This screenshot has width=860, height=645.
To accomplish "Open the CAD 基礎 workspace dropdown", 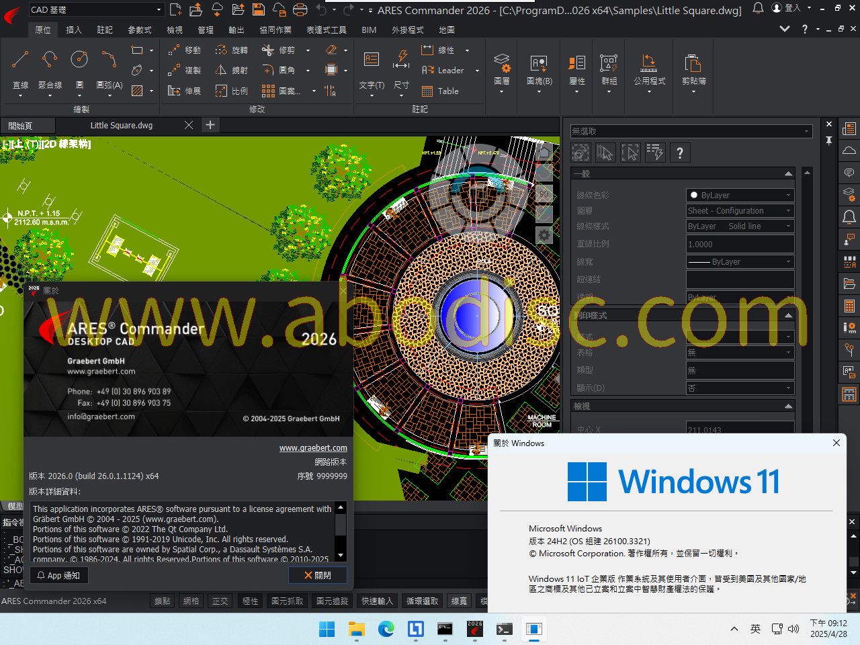I will pyautogui.click(x=96, y=9).
